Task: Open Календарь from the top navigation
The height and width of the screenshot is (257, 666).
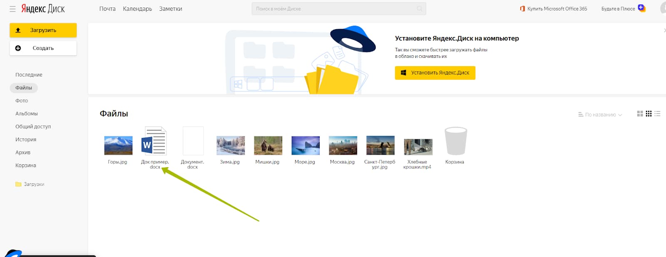Action: coord(137,9)
